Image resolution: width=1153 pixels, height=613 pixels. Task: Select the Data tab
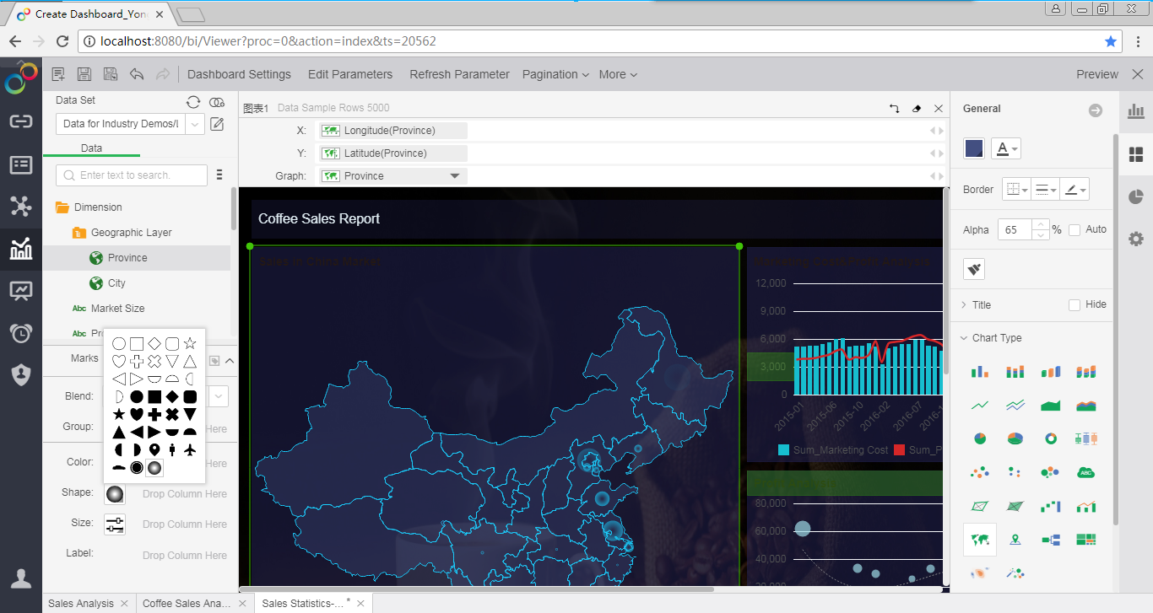coord(91,148)
